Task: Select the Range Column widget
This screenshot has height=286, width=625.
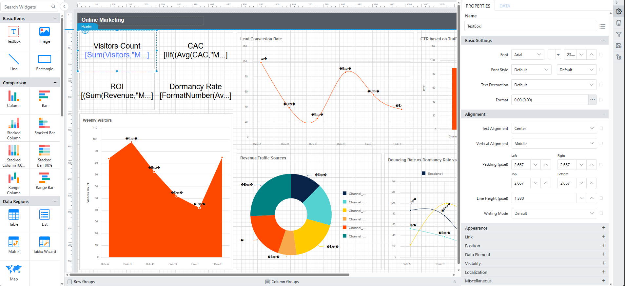Action: 14,183
